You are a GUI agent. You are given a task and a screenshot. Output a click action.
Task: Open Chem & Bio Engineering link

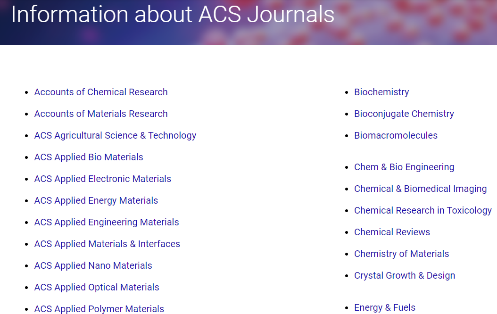tap(404, 167)
